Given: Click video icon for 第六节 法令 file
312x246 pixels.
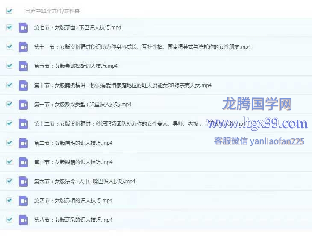Looking at the screenshot, I should click(x=23, y=182).
